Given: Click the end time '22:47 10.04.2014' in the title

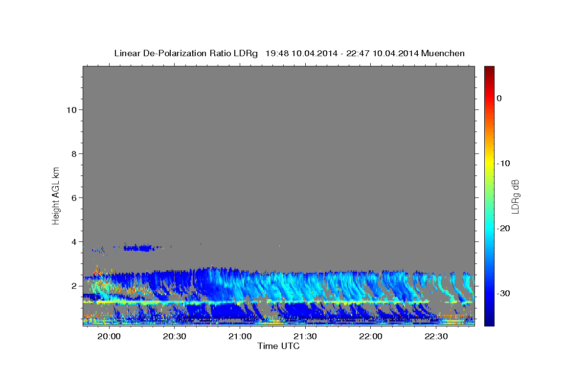Looking at the screenshot, I should coord(382,53).
